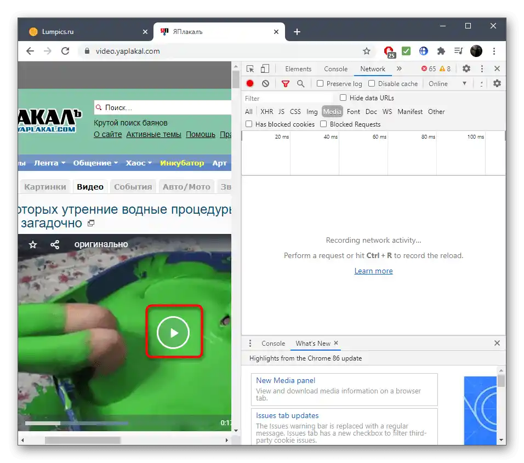Toggle the network filter funnel icon

coord(285,84)
